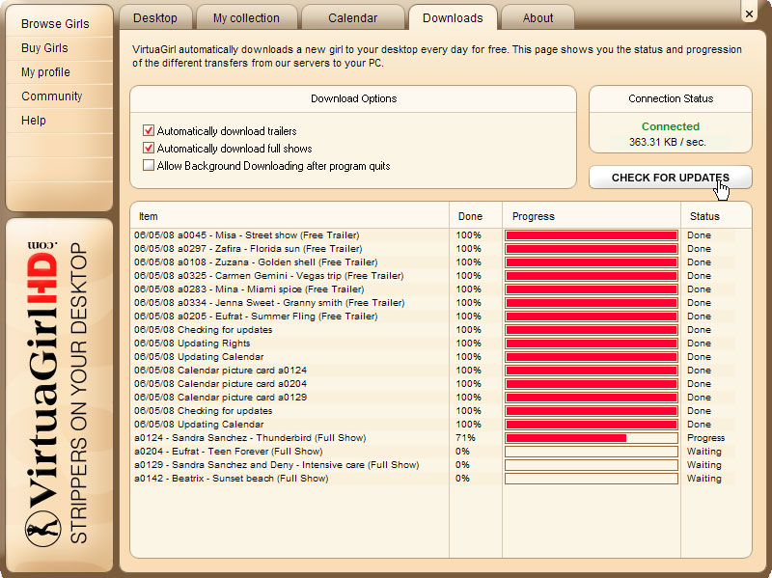The image size is (772, 578).
Task: Click the Download Options panel title
Action: click(x=353, y=98)
